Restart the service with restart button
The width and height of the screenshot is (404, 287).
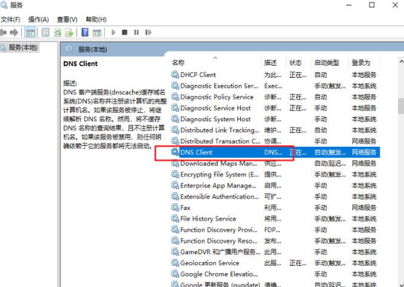click(x=148, y=32)
